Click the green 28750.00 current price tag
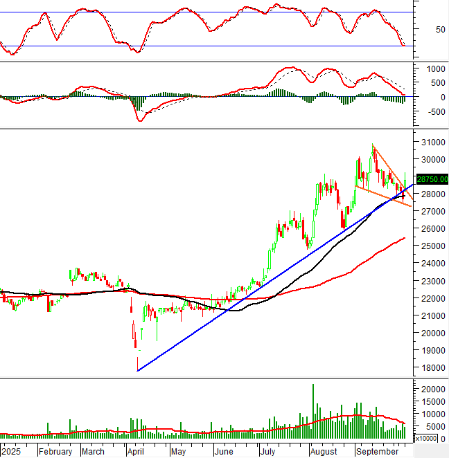449x458 pixels. tap(430, 178)
